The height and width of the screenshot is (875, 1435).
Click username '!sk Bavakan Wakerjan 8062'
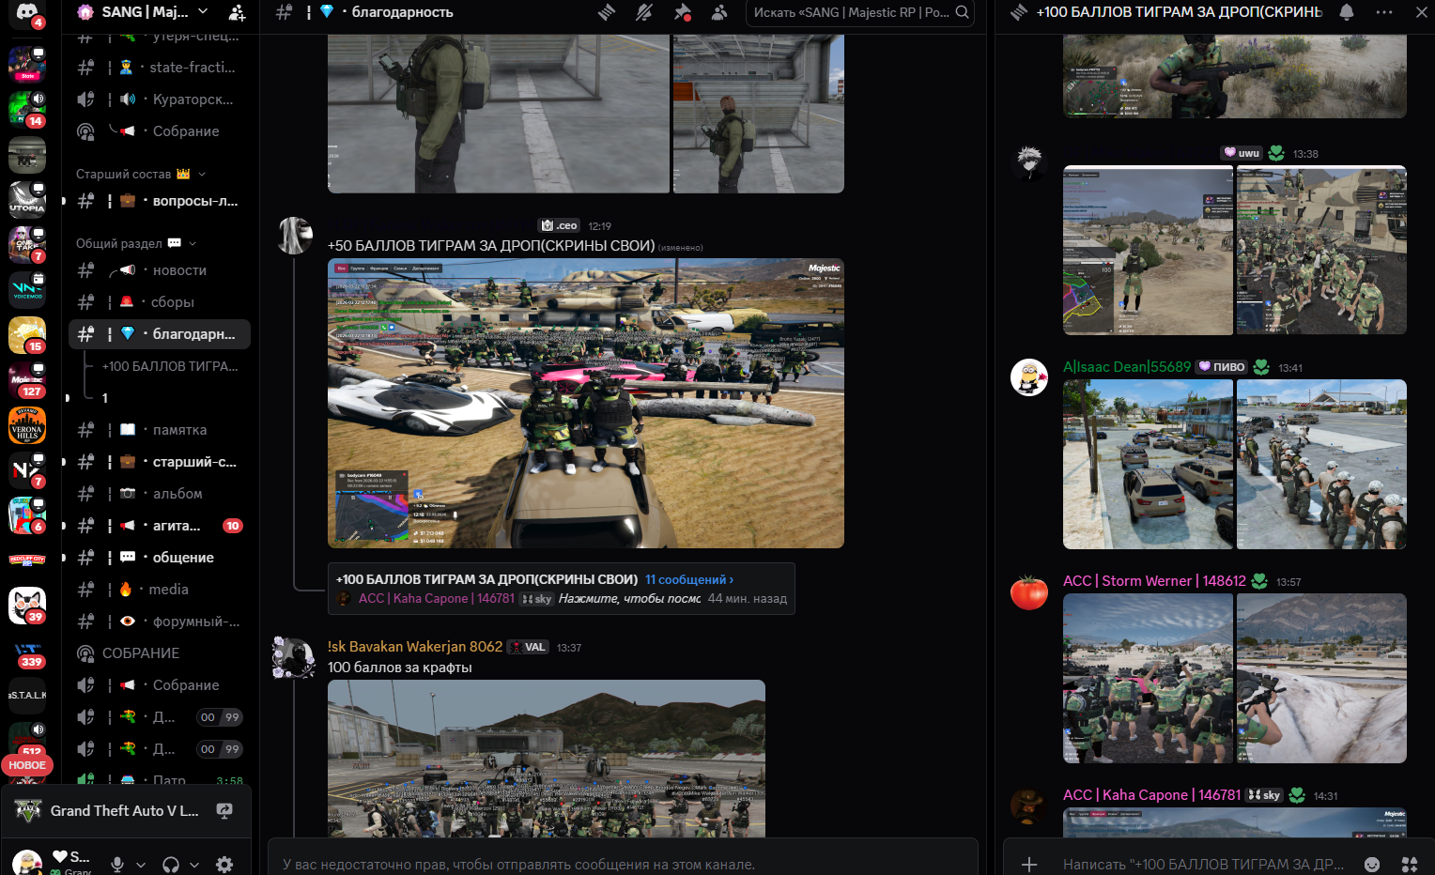coord(415,647)
